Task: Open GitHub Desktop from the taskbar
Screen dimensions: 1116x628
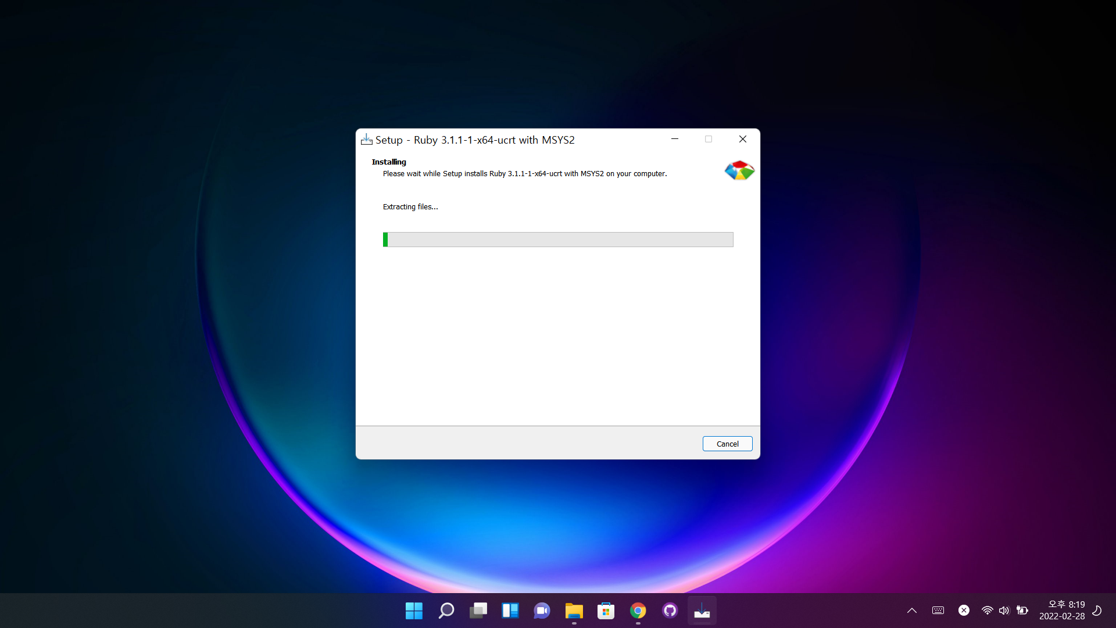Action: (x=670, y=611)
